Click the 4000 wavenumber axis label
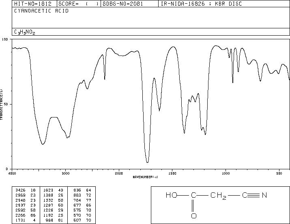290x224 pixels. click(x=12, y=173)
